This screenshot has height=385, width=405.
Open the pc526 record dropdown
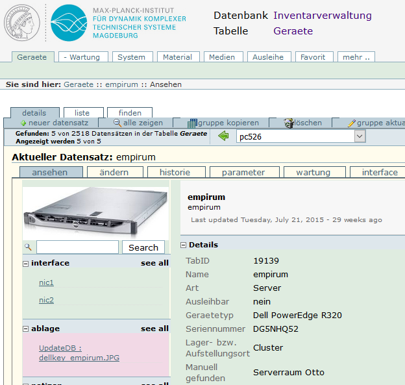pyautogui.click(x=360, y=136)
